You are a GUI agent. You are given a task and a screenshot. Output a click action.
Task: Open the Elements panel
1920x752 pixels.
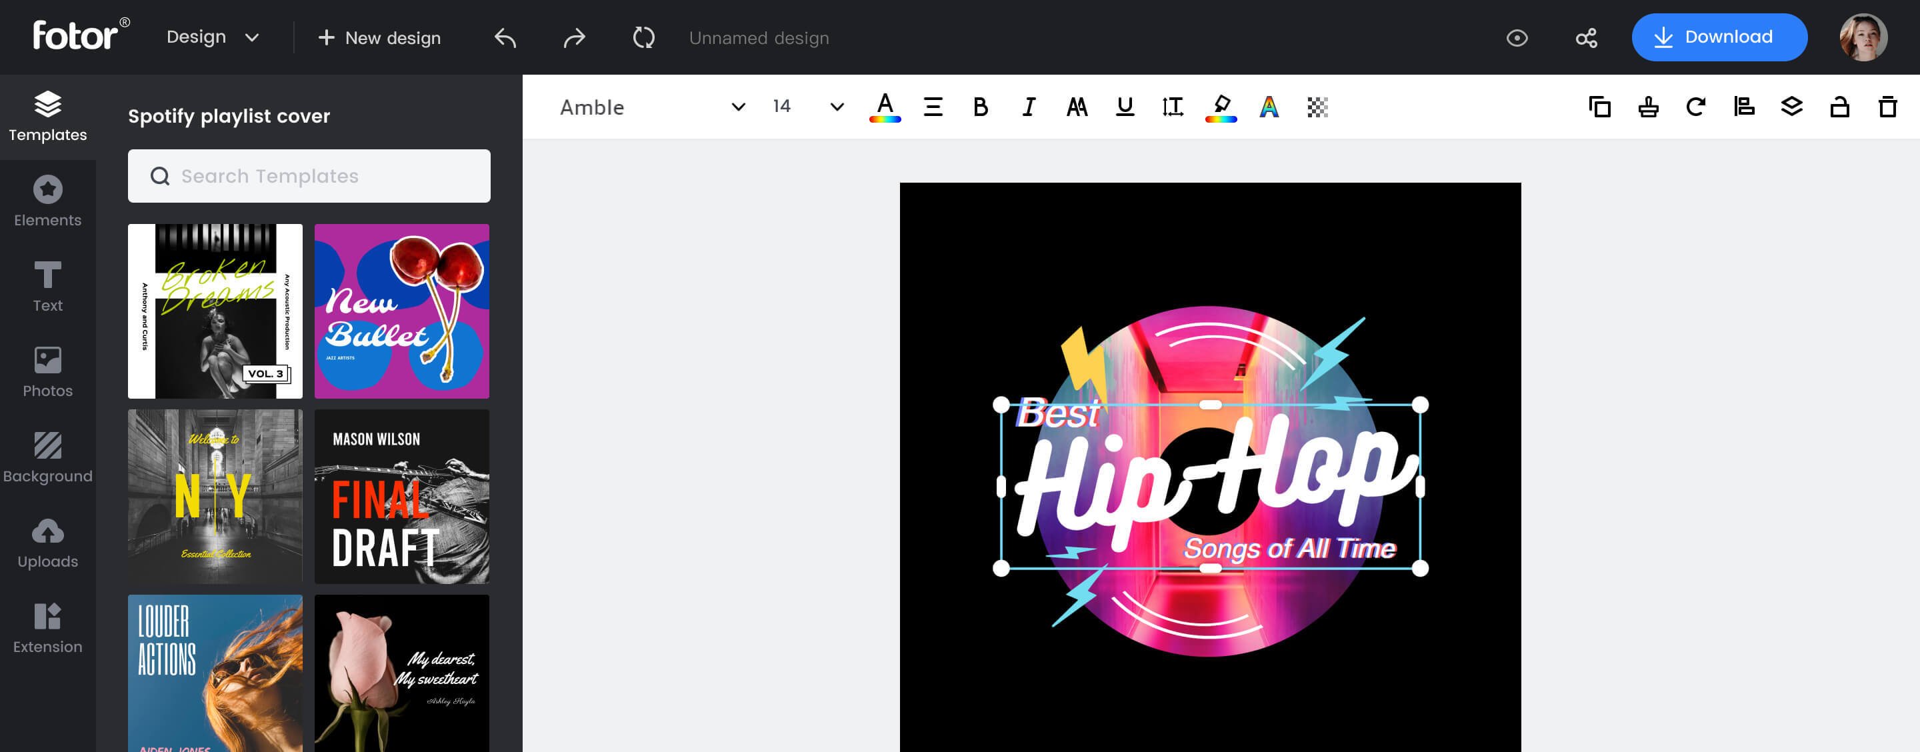tap(47, 199)
